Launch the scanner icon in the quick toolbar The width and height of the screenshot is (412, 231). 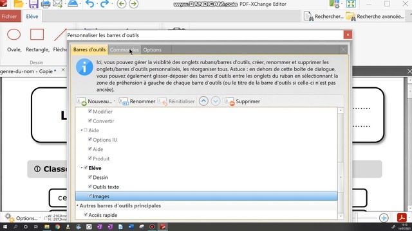(x=73, y=4)
